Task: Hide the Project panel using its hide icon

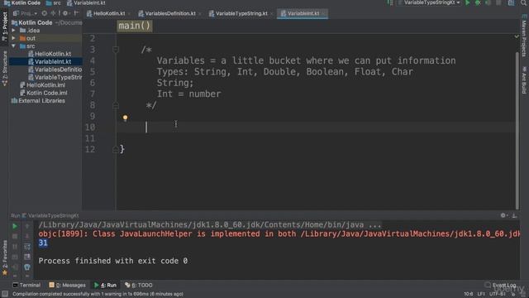Action: pos(76,13)
